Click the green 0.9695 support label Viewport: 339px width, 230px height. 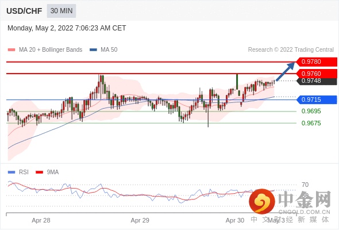(311, 111)
